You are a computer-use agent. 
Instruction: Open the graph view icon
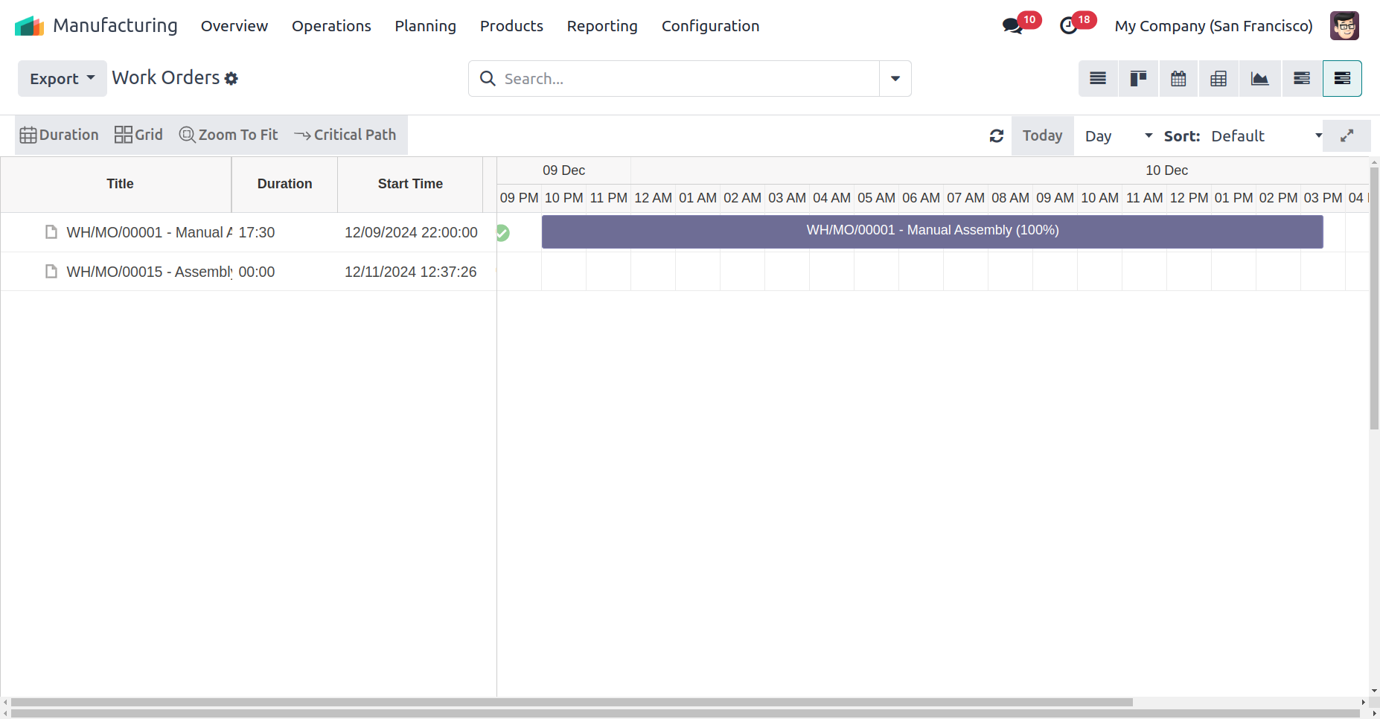point(1259,79)
